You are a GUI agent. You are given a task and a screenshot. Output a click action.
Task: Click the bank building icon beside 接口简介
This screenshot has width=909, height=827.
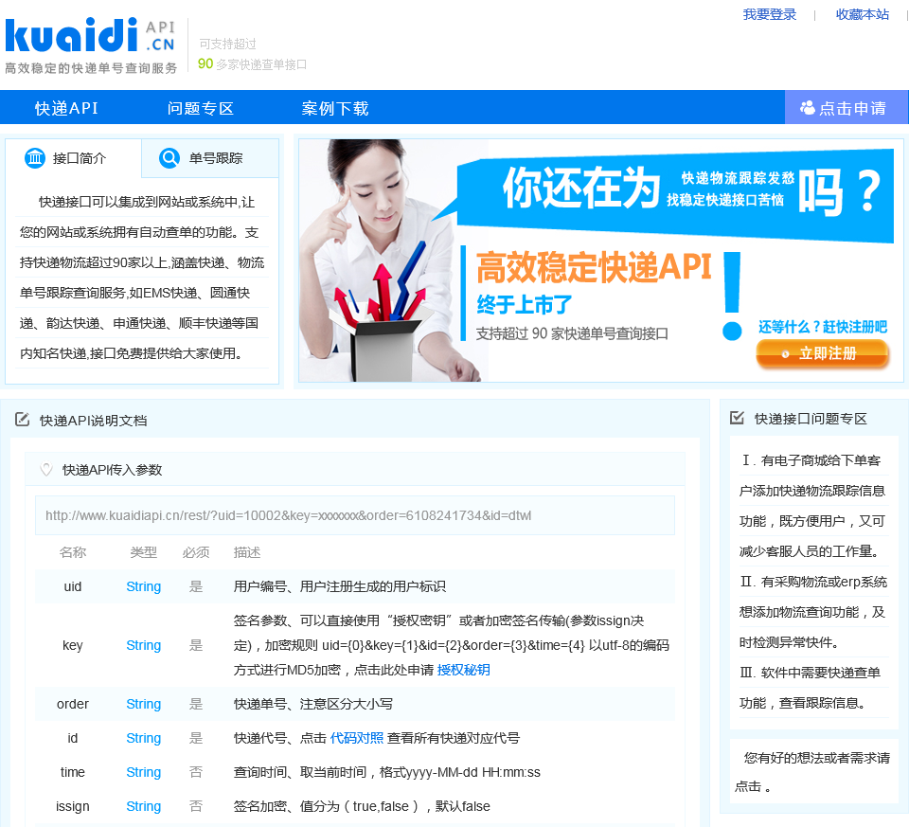tap(35, 158)
